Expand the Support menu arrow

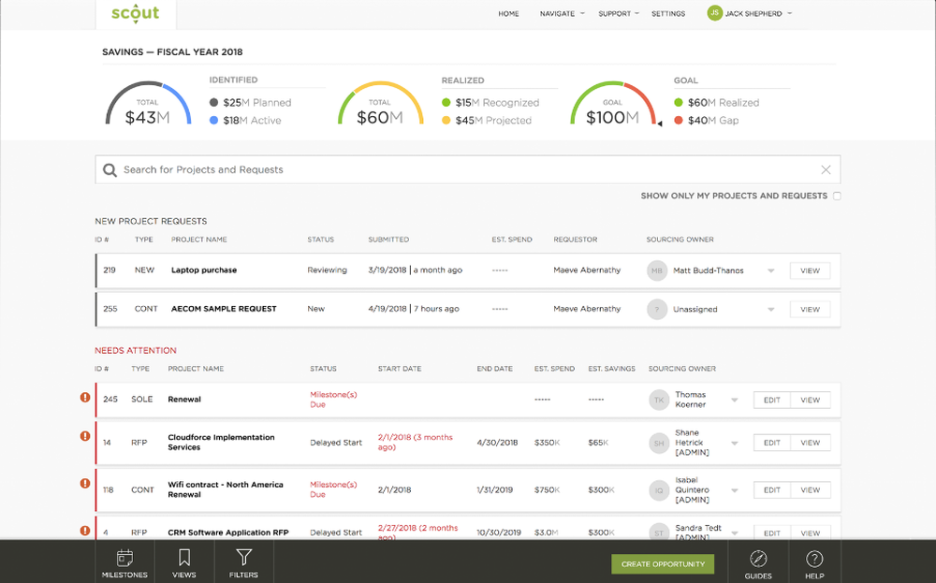pyautogui.click(x=636, y=13)
